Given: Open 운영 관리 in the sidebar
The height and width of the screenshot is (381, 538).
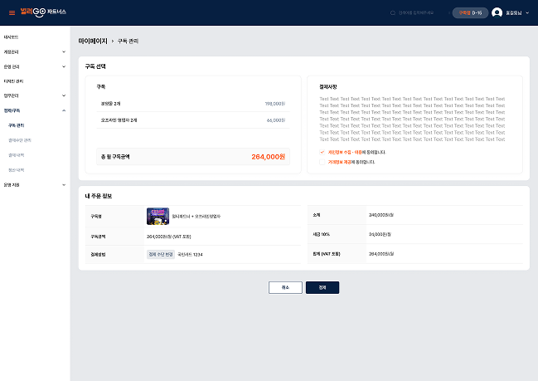Looking at the screenshot, I should coord(12,66).
